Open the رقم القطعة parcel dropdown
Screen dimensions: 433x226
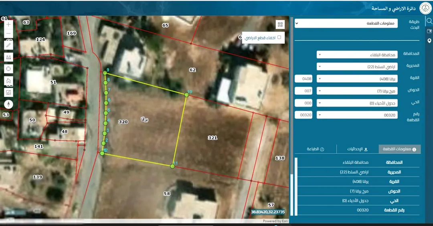[357, 115]
